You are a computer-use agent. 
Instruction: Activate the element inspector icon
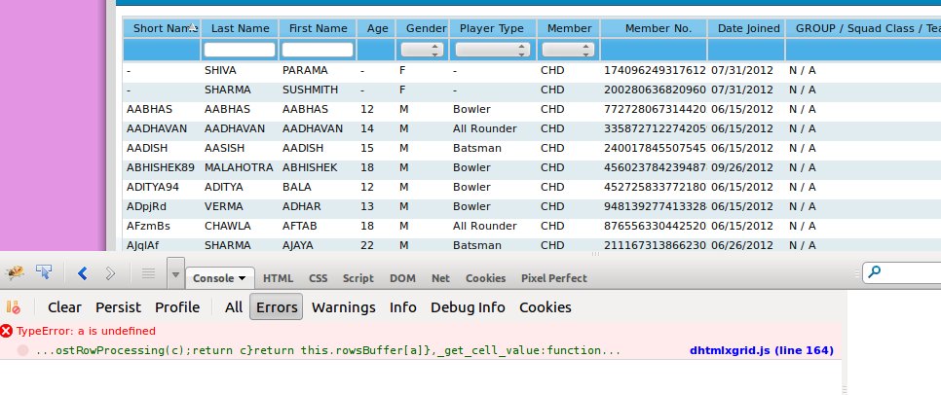pos(44,272)
